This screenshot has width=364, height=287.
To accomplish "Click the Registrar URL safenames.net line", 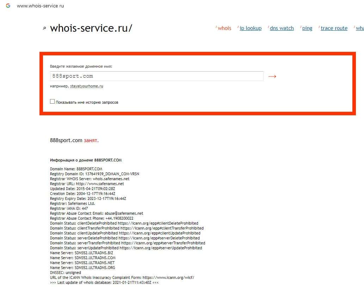I will coord(87,184).
